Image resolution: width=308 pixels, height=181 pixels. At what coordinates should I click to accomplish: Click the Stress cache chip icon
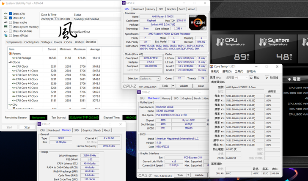click(5, 22)
